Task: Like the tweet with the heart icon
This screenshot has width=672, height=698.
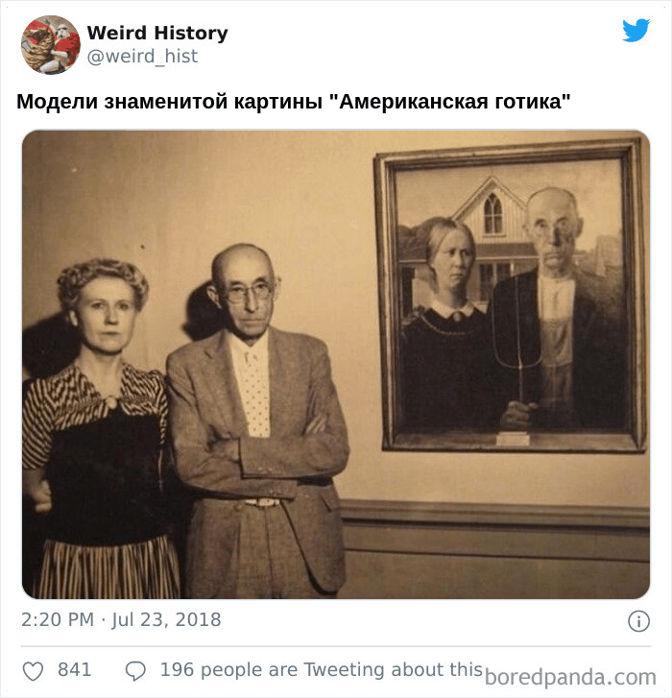Action: coord(33,671)
